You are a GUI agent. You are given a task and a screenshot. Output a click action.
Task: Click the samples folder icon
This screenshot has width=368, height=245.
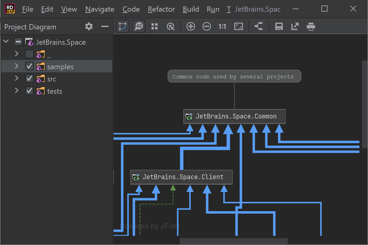[40, 66]
